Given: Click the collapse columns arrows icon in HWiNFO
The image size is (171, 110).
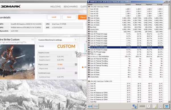Looking at the screenshot, I should (96, 106).
